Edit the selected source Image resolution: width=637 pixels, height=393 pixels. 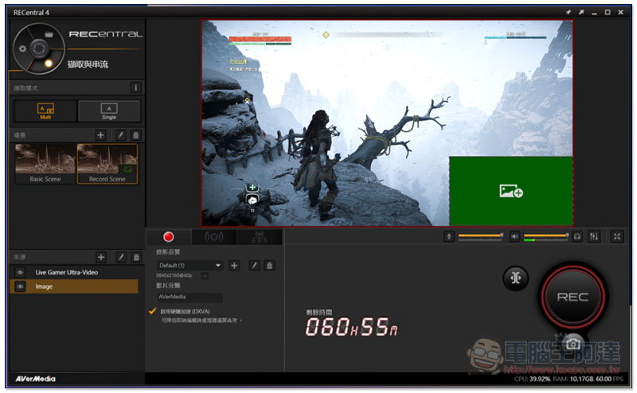click(x=121, y=257)
